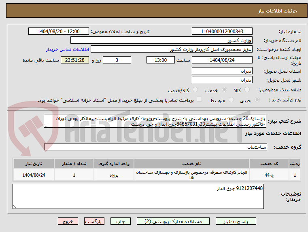
Task: Click the پاسخ به نیاز button
Action: [236, 221]
